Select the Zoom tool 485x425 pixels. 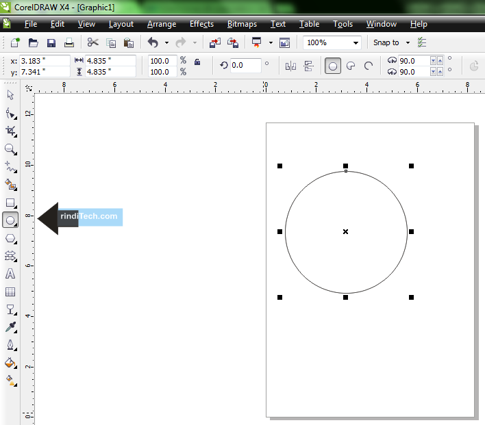(x=11, y=149)
